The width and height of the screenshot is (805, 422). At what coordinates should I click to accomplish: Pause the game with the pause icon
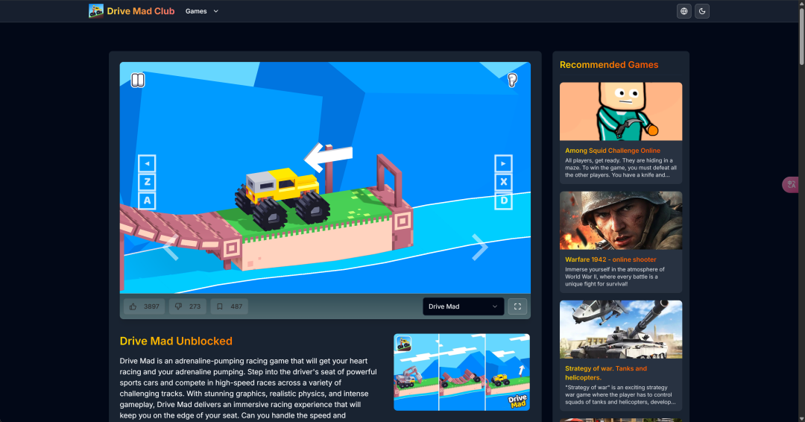(x=138, y=80)
